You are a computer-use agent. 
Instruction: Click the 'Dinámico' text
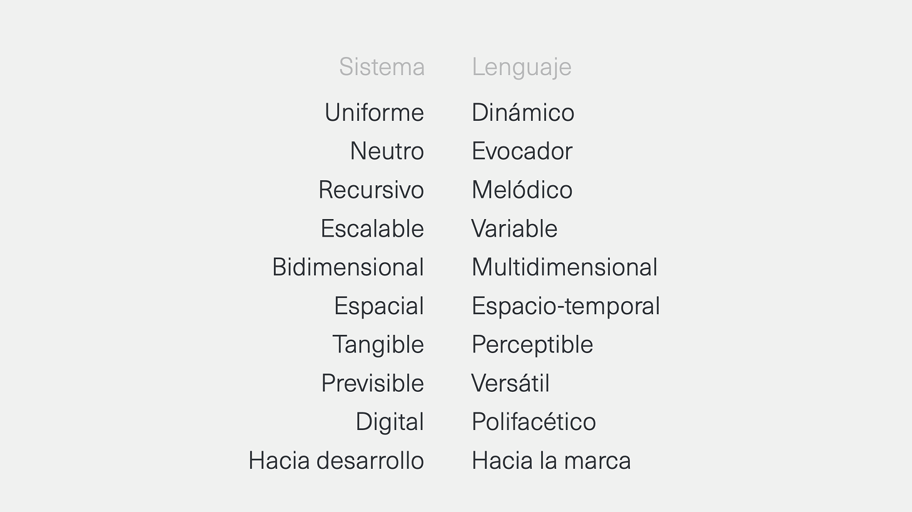point(522,113)
